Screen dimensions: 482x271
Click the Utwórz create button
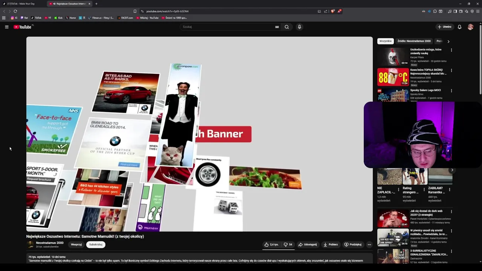[444, 27]
